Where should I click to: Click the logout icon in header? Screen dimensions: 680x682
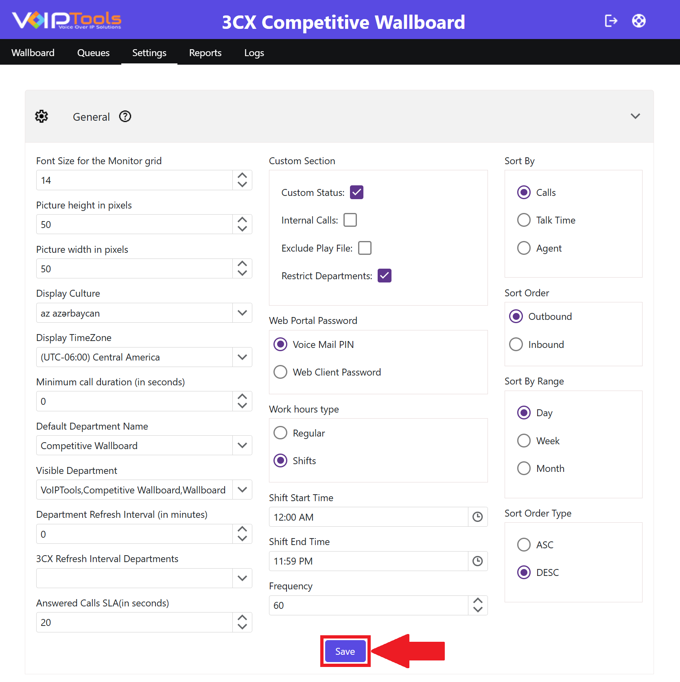[x=611, y=21]
